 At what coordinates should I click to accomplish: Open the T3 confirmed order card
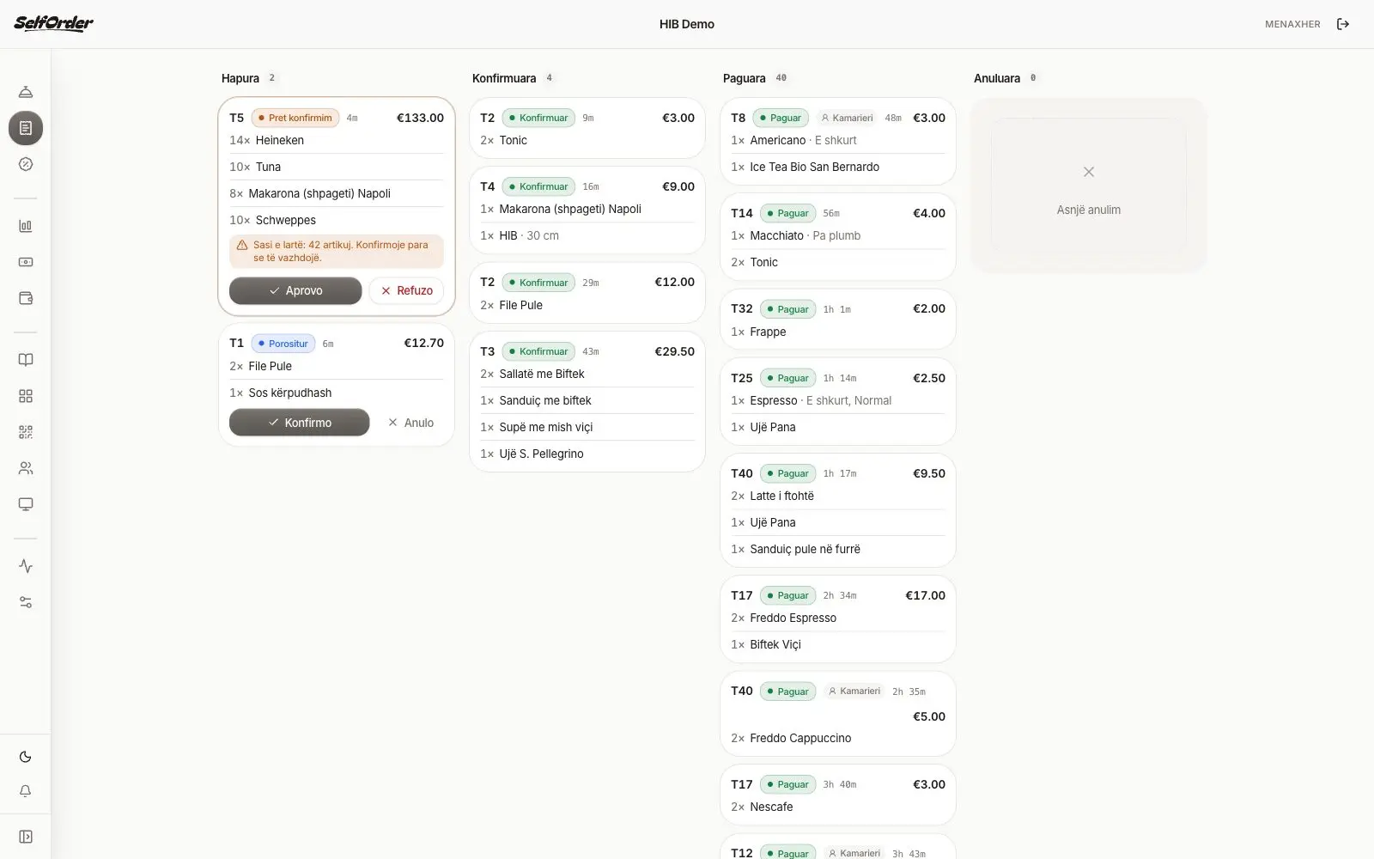coord(587,401)
